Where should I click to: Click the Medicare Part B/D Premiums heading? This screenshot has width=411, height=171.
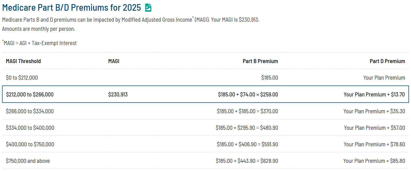pyautogui.click(x=72, y=8)
